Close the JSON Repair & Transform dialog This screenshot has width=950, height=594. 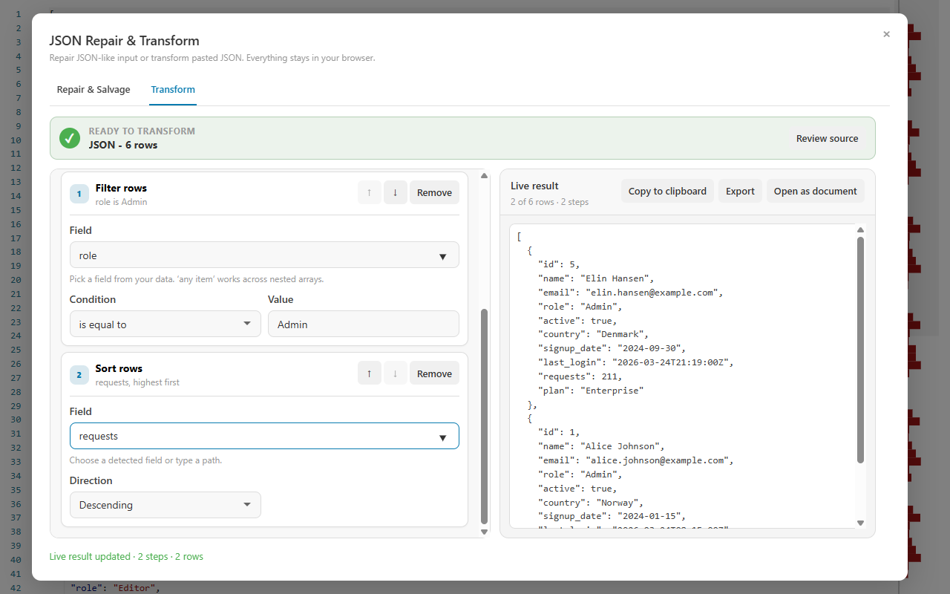coord(886,34)
